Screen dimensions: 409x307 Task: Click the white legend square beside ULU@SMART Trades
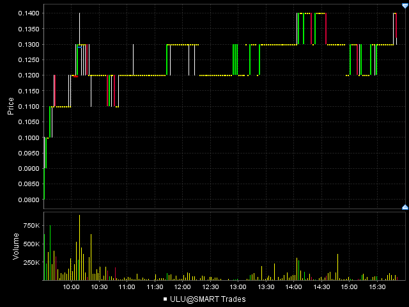tap(166, 299)
